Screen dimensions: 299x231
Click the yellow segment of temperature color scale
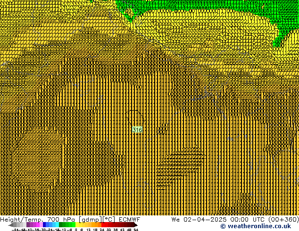click(82, 225)
